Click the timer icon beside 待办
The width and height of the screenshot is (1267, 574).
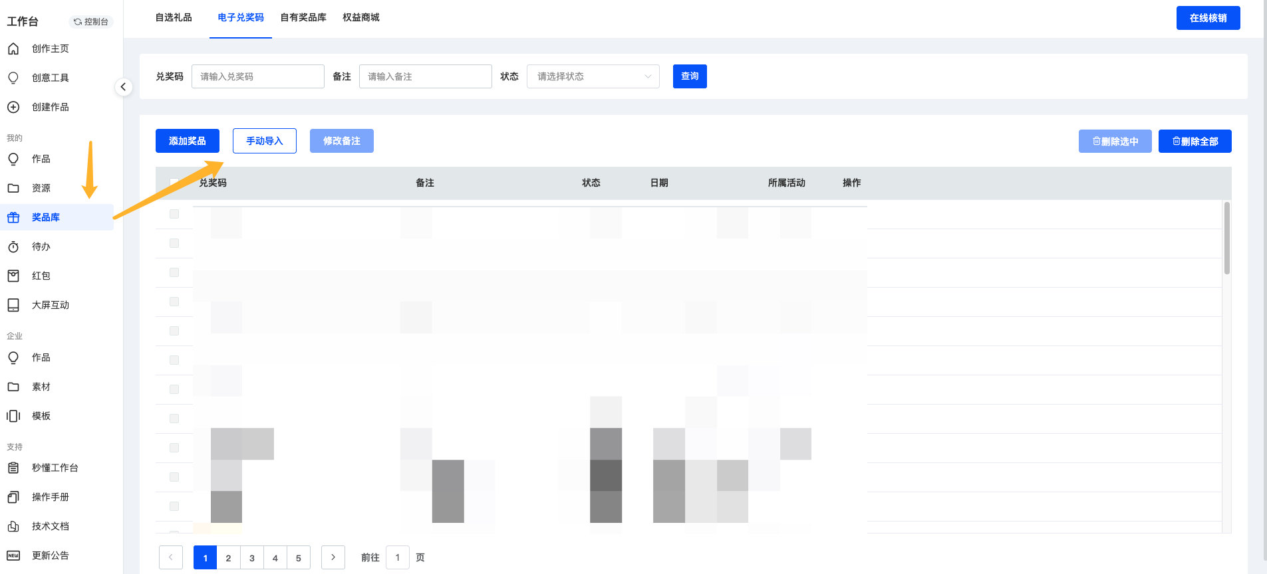pyautogui.click(x=13, y=246)
